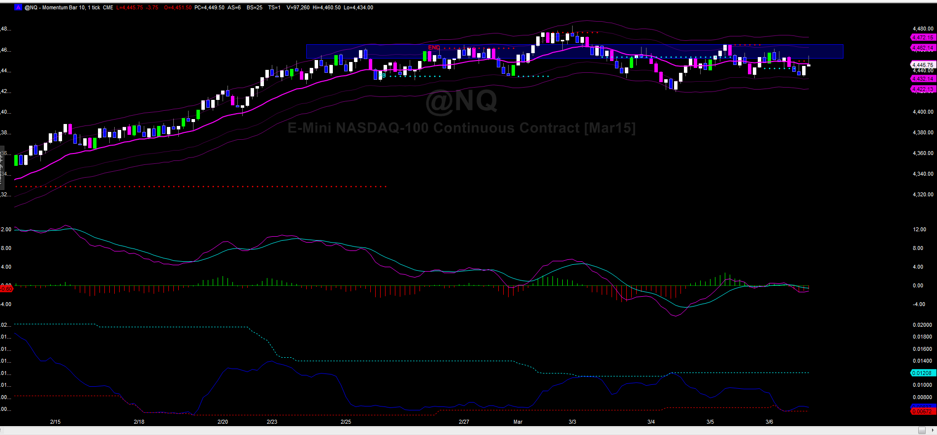Select the "@NQ - Momentum Bar 10, 1 tick" title
The width and height of the screenshot is (937, 435).
[x=63, y=7]
